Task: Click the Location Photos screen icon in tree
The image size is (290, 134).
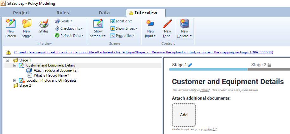Action: [x=22, y=80]
